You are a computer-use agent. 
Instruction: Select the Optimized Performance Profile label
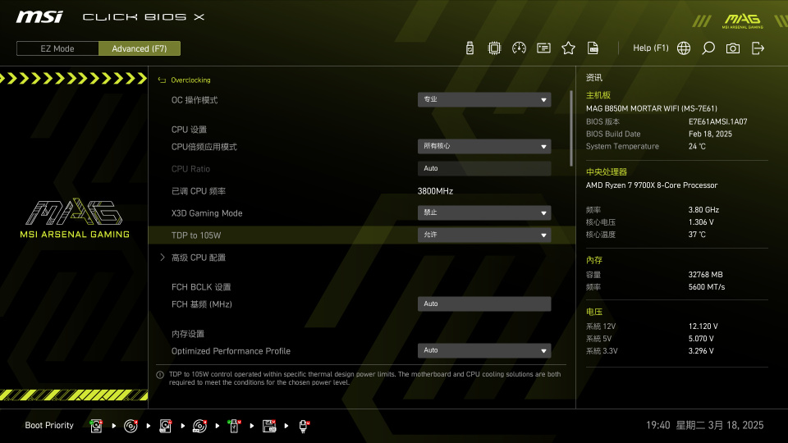[231, 351]
